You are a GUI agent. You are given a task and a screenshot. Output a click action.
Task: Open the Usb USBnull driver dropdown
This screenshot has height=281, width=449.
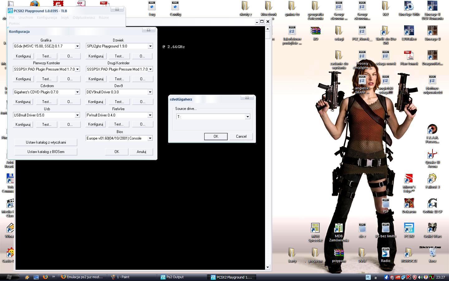(x=77, y=115)
